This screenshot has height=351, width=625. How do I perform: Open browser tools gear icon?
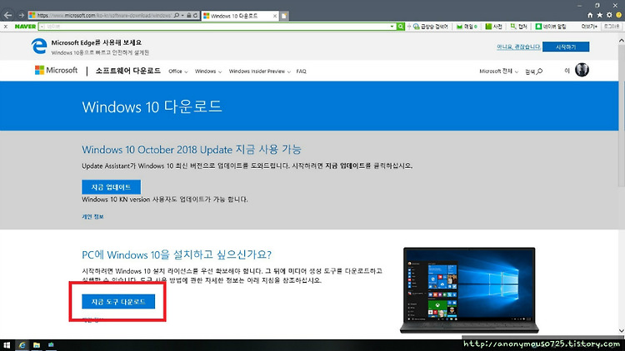click(x=609, y=15)
